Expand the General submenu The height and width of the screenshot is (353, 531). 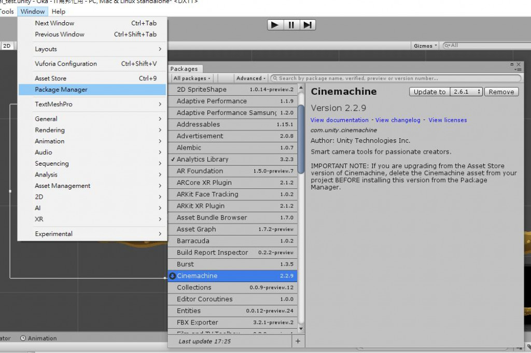coord(92,119)
